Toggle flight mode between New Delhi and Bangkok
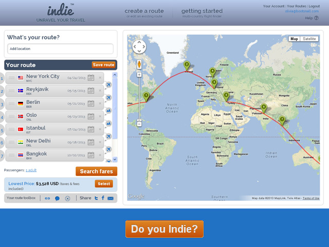 point(108,149)
